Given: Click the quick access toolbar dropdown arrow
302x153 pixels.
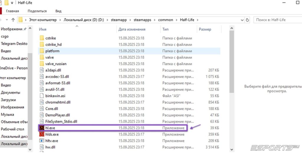Looking at the screenshot, I should coord(12,3).
